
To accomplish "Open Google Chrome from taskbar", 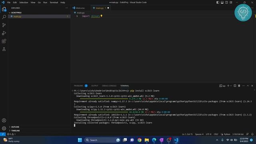I will tap(139, 140).
